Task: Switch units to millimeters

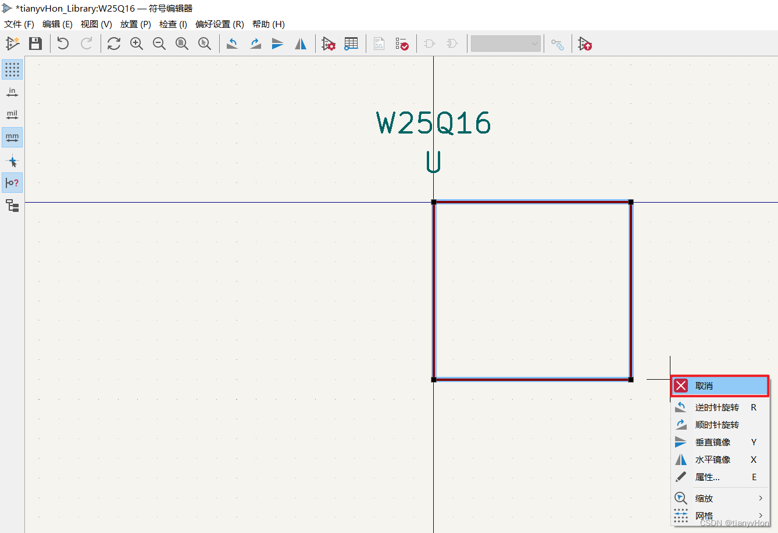Action: point(12,137)
